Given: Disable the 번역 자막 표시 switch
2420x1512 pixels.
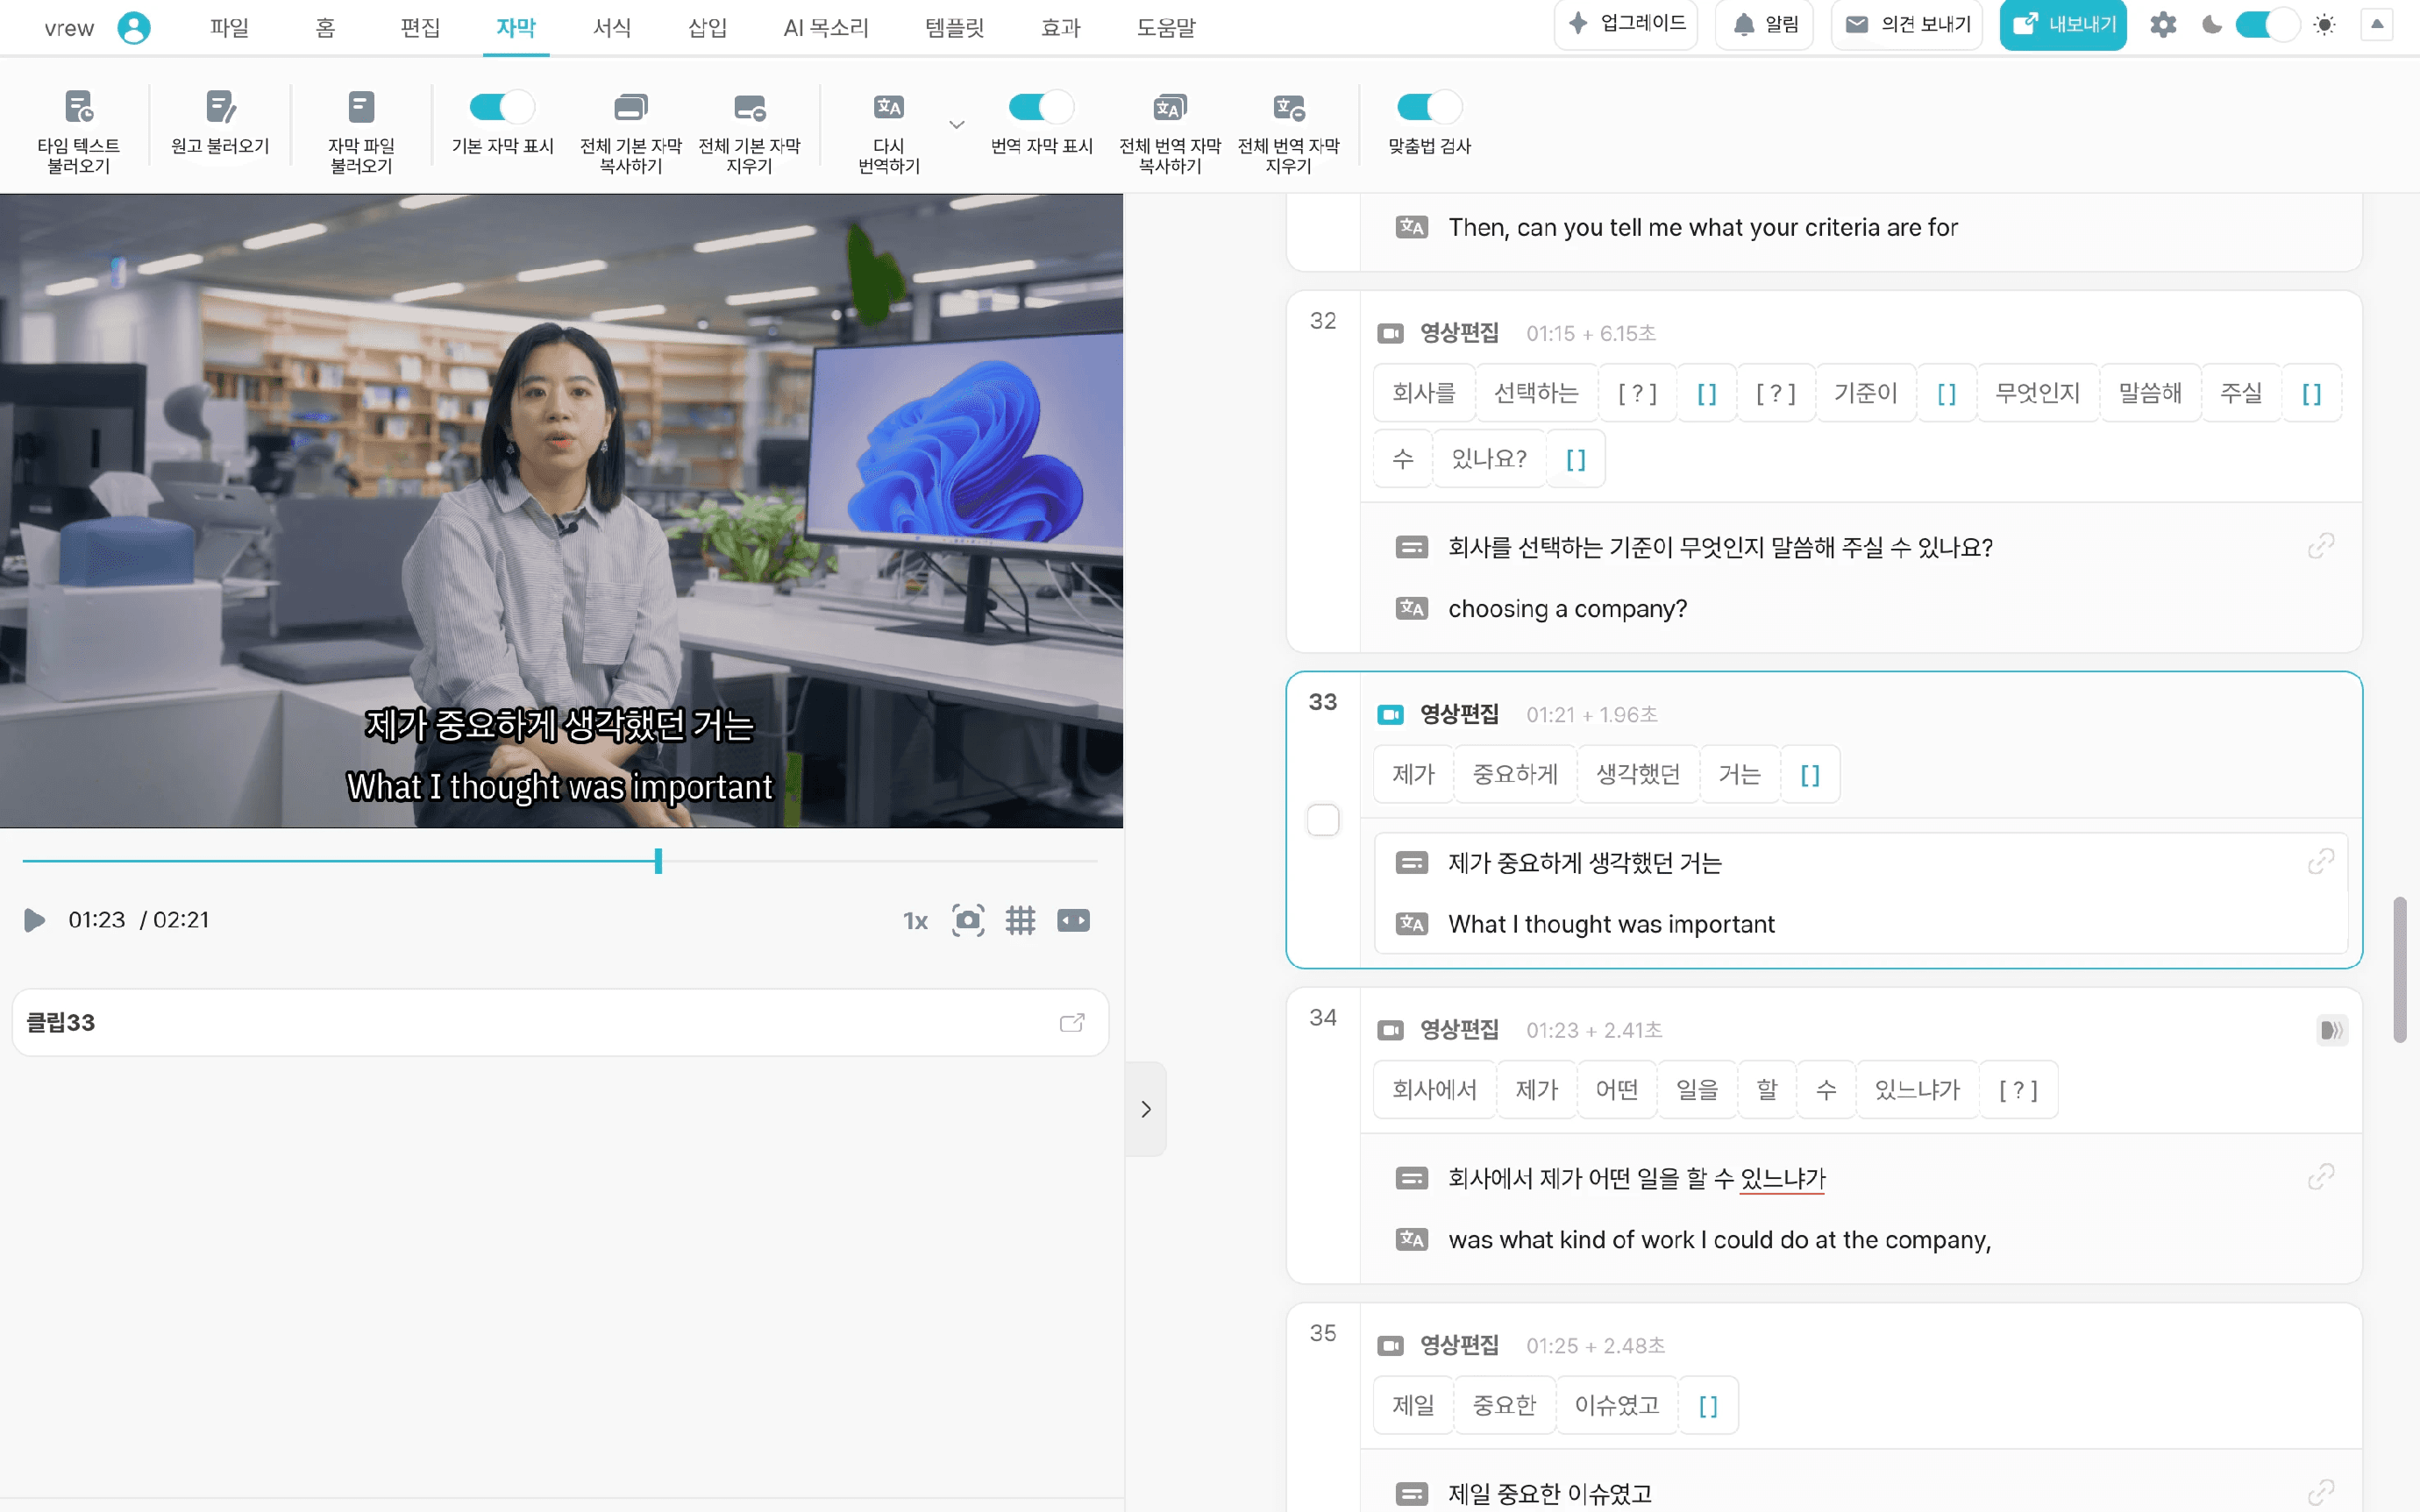Looking at the screenshot, I should (1041, 107).
